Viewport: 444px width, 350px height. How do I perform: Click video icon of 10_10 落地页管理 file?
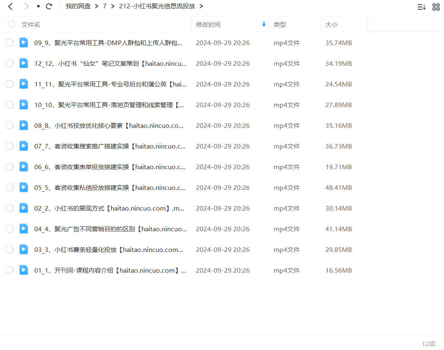[24, 105]
